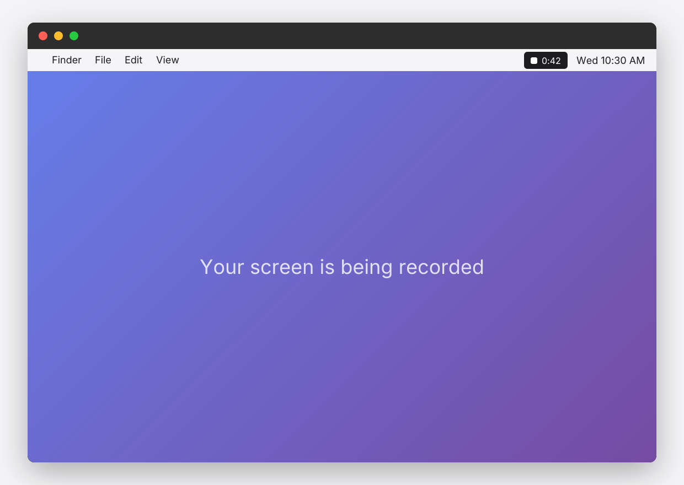
Task: Toggle the yellow minimize traffic-light button
Action: [x=58, y=36]
